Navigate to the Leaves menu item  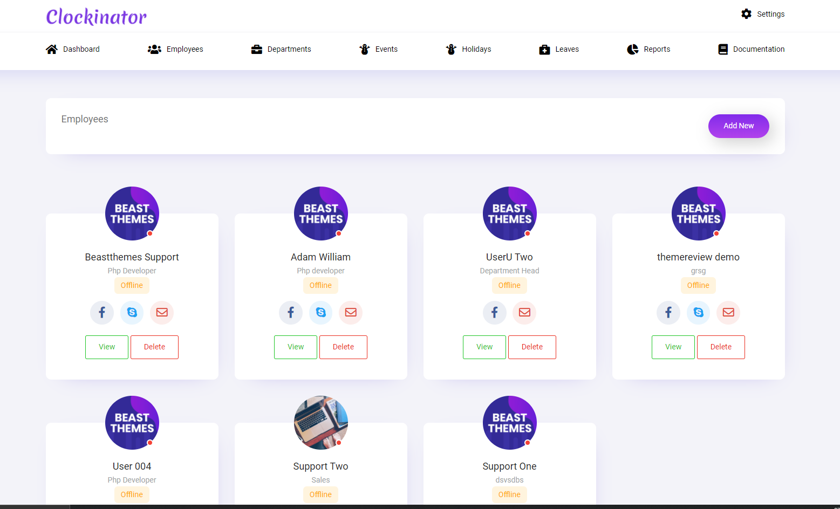(559, 49)
